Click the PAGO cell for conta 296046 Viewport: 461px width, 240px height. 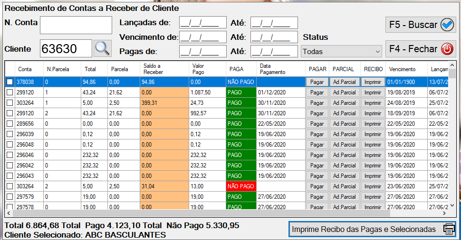[241, 155]
